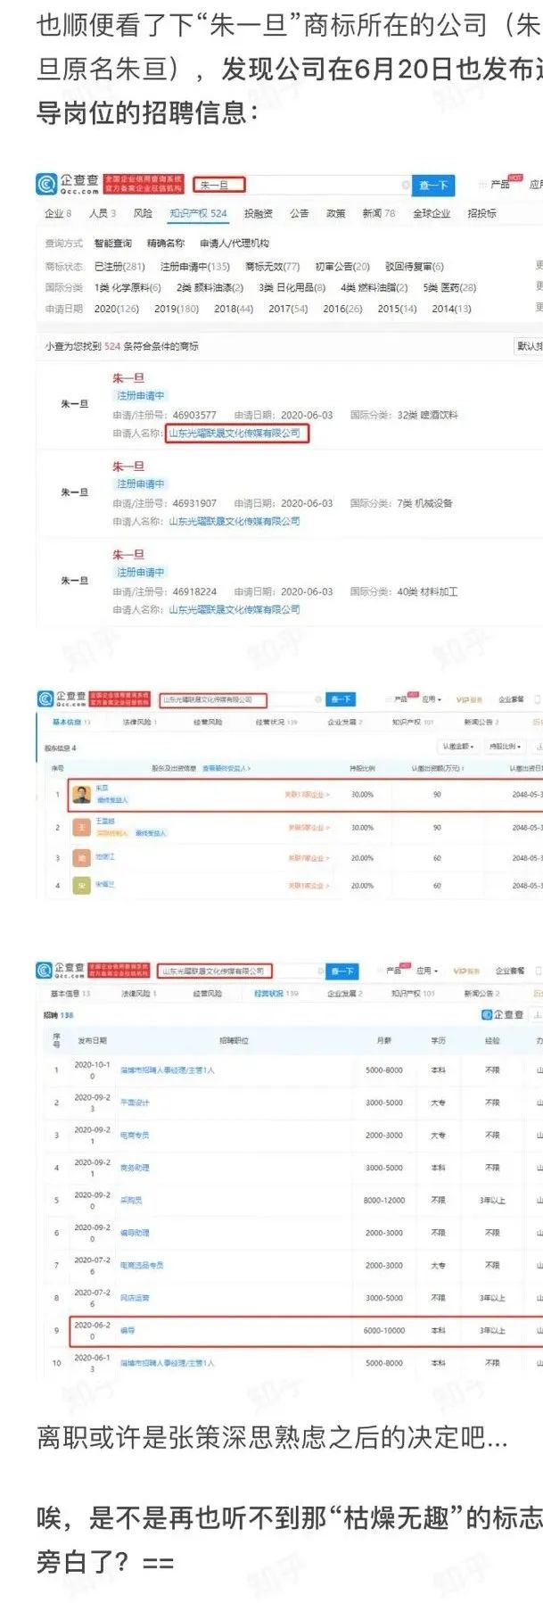Viewport: 543px width, 1603px height.
Task: Click Qcc logo in the shareholder info screenshot
Action: [x=62, y=699]
